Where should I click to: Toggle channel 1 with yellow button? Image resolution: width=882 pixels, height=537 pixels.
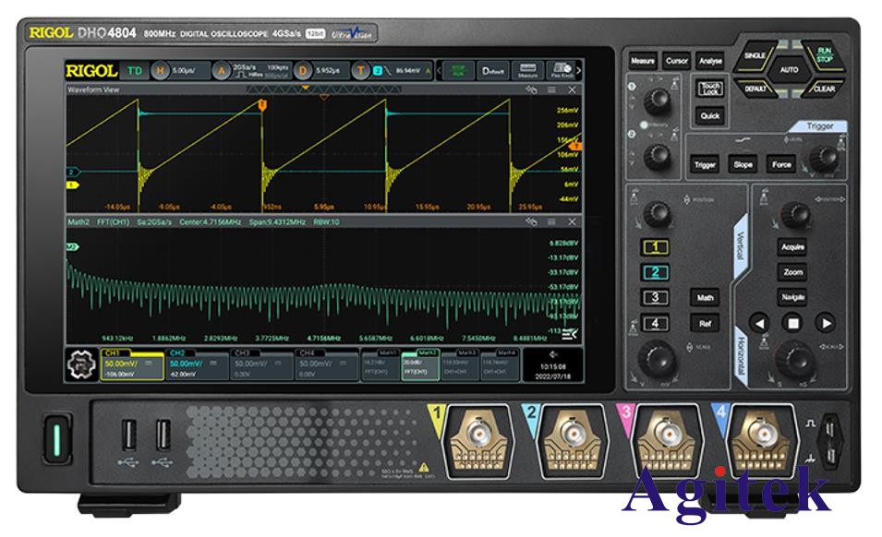tap(655, 247)
